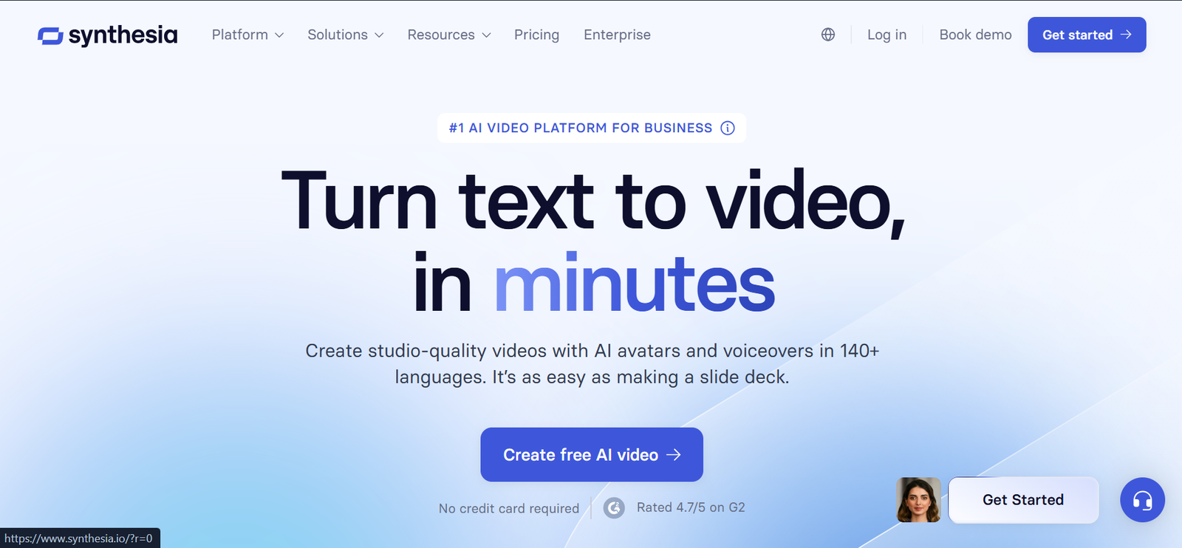This screenshot has width=1182, height=548.
Task: Open the headset support chat
Action: (x=1142, y=500)
